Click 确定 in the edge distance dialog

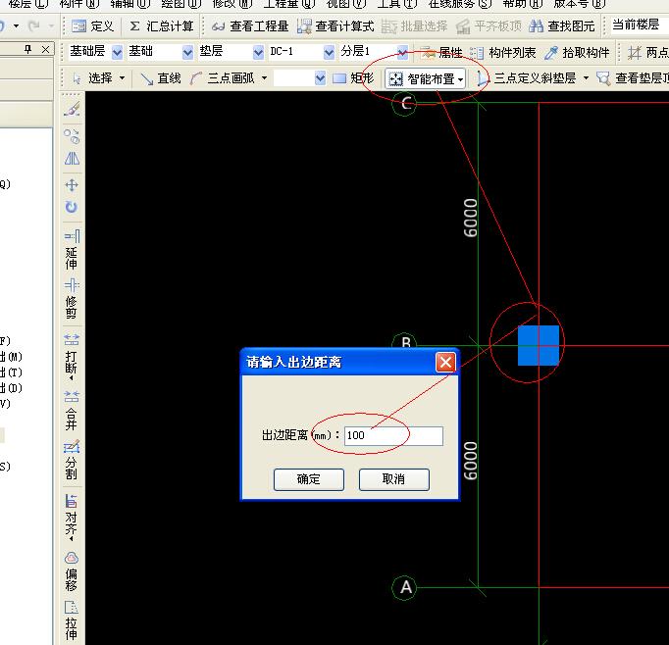[x=308, y=479]
